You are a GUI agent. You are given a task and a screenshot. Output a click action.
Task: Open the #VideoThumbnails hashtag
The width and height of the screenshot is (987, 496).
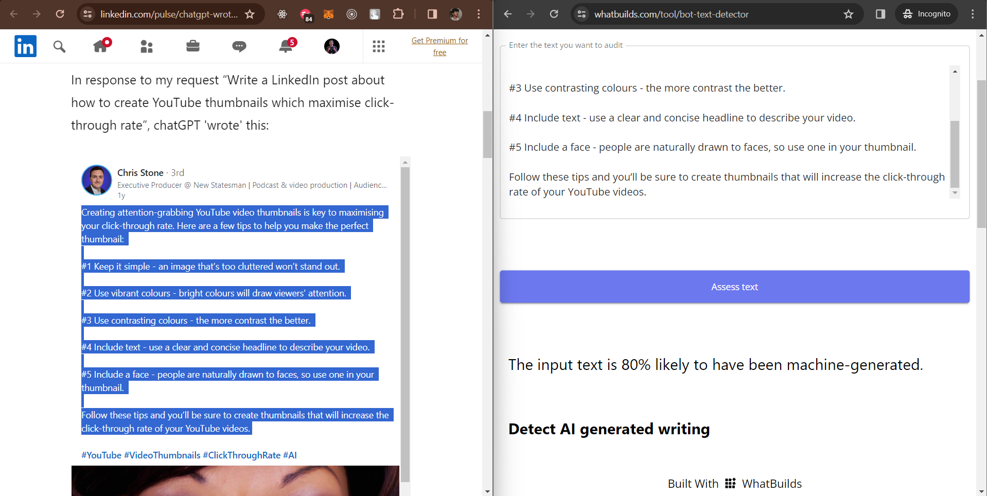[162, 455]
